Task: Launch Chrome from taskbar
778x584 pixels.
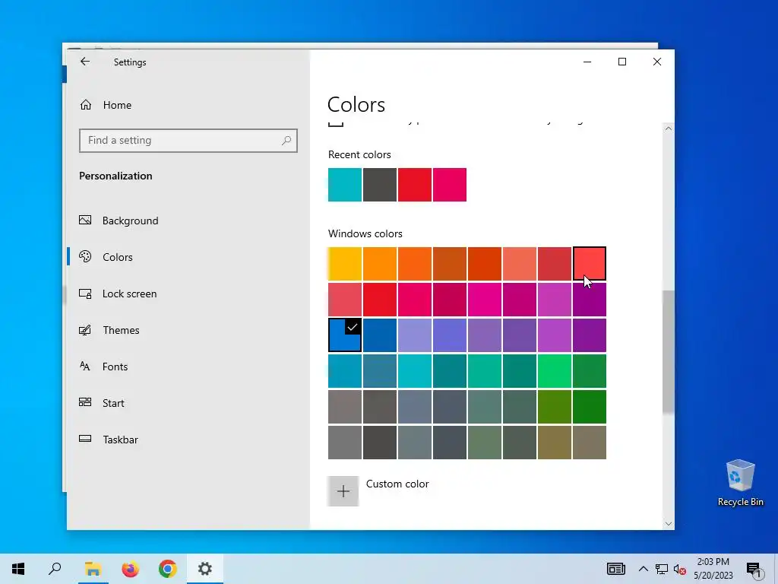Action: coord(168,569)
